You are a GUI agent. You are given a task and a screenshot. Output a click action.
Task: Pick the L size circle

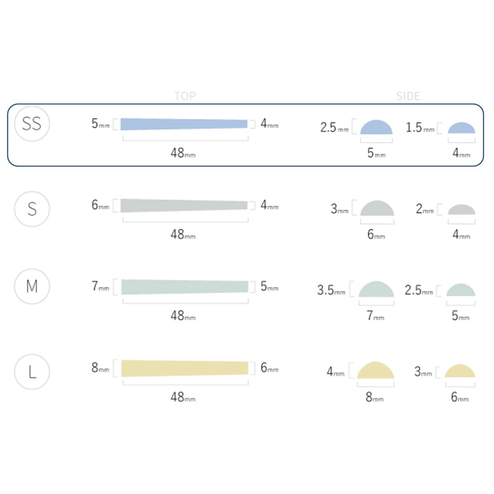32,372
